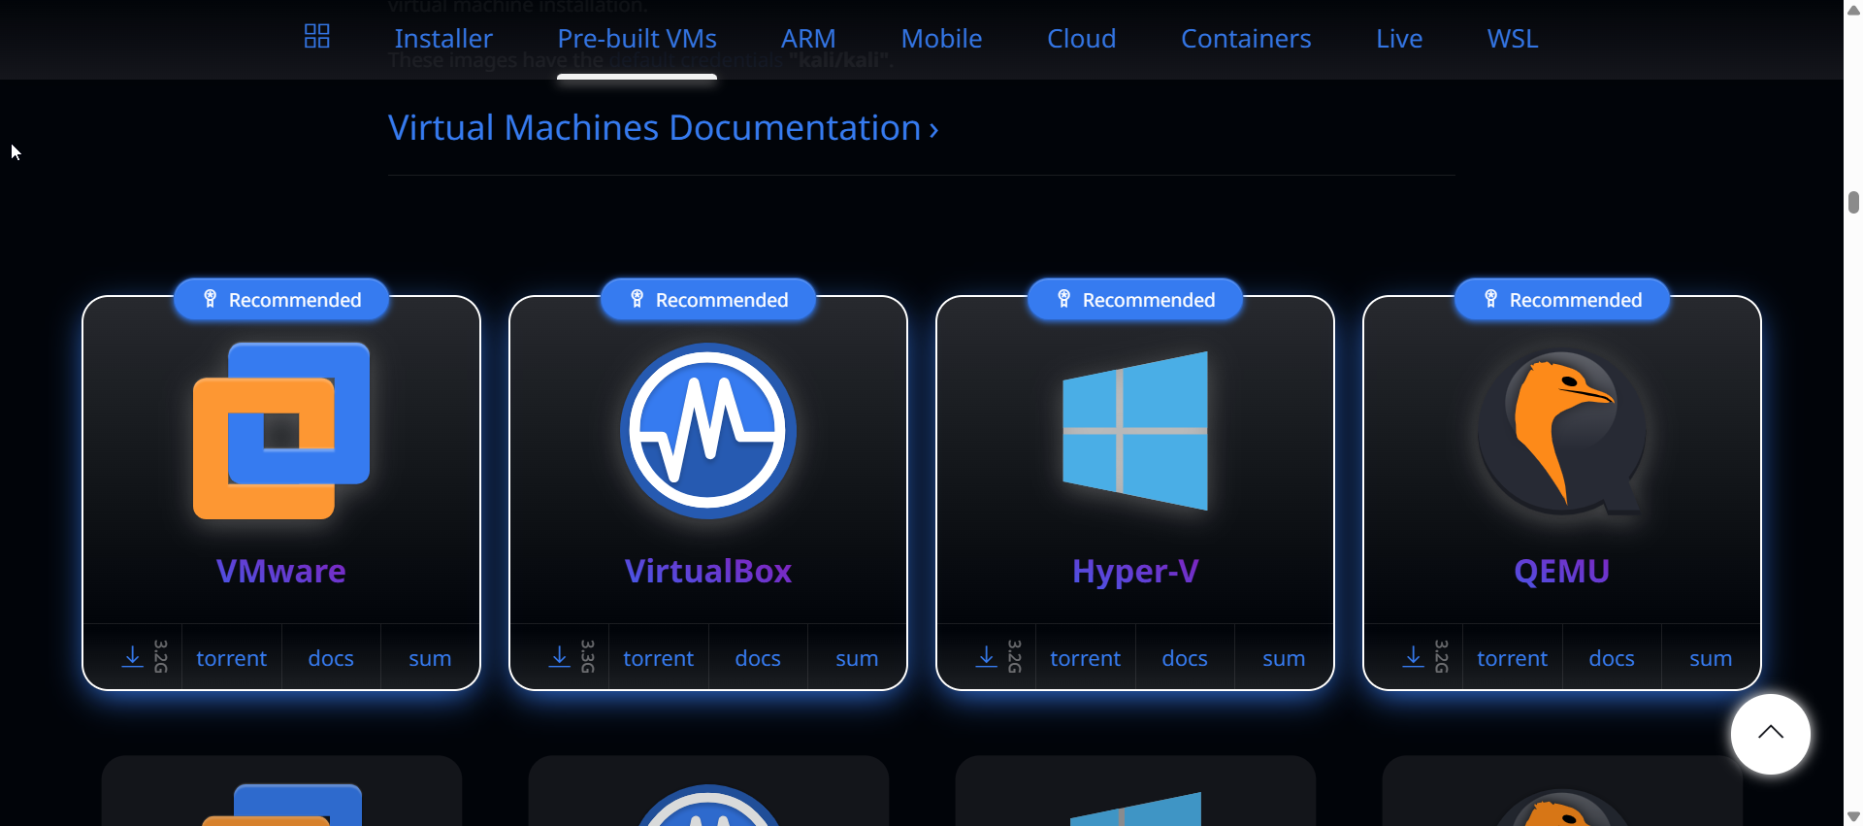Open the grid overview icon in the nav bar

click(x=317, y=37)
